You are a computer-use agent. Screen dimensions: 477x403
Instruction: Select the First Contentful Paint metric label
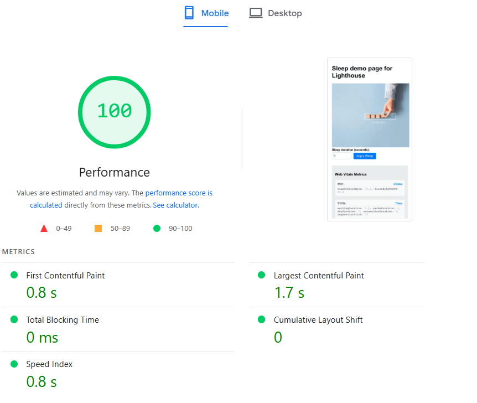click(65, 276)
